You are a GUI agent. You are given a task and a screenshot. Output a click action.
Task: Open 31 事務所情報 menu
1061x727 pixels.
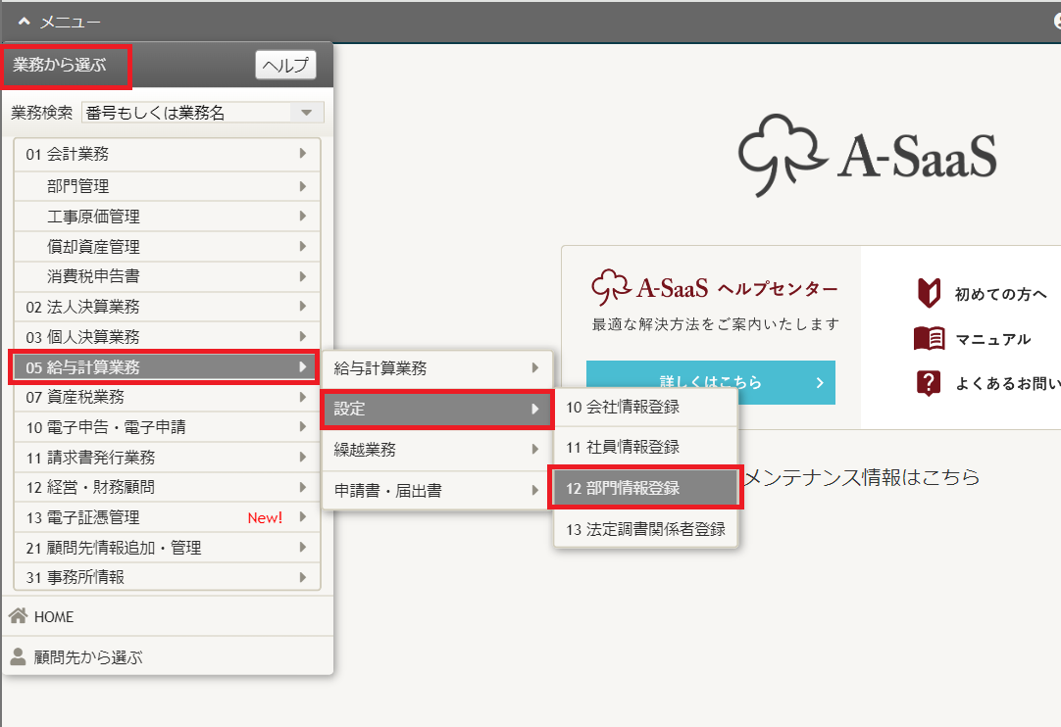pyautogui.click(x=167, y=577)
